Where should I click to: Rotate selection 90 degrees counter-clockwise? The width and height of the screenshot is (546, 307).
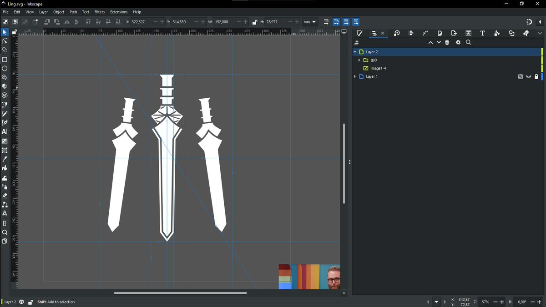click(x=47, y=22)
